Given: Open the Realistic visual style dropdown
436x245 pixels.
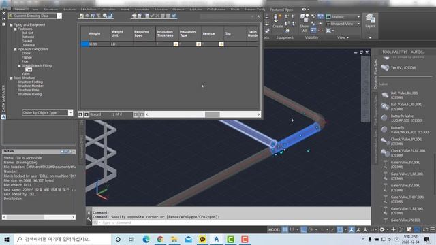Looking at the screenshot, I should (x=358, y=17).
